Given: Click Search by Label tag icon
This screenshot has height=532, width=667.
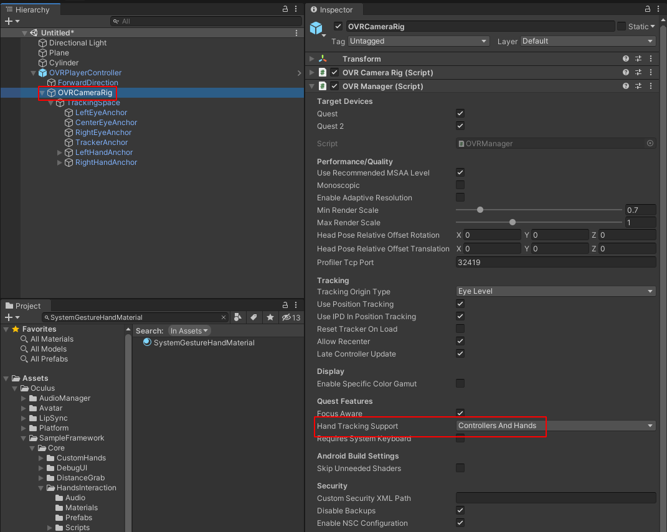Looking at the screenshot, I should tap(253, 317).
